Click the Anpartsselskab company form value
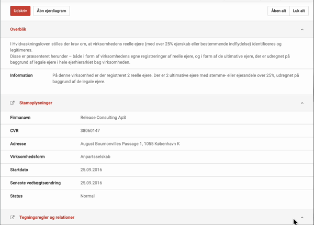This screenshot has width=314, height=225. pos(96,157)
